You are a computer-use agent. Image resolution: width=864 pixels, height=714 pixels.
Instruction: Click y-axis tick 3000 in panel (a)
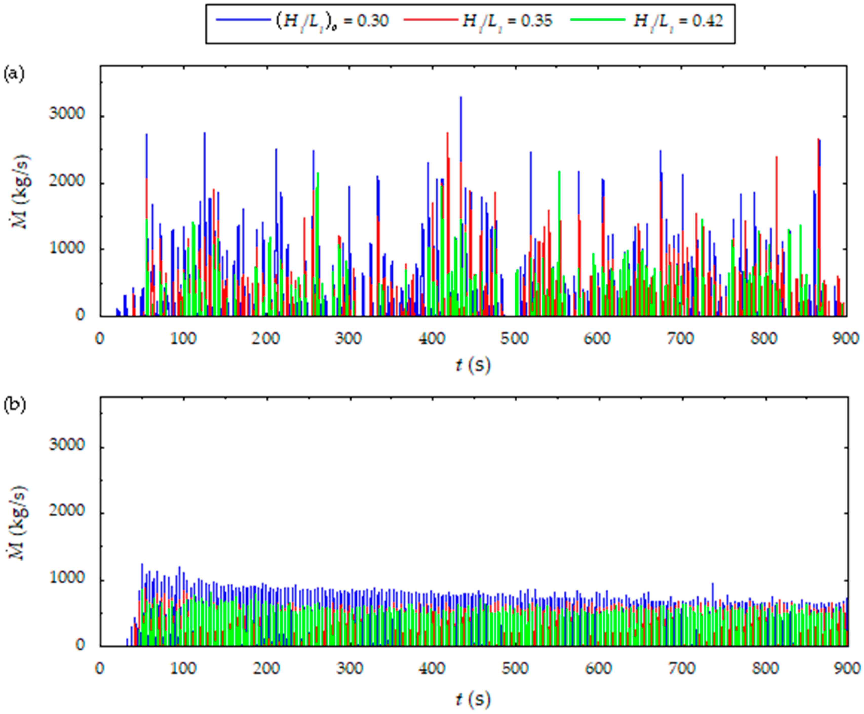[x=67, y=113]
